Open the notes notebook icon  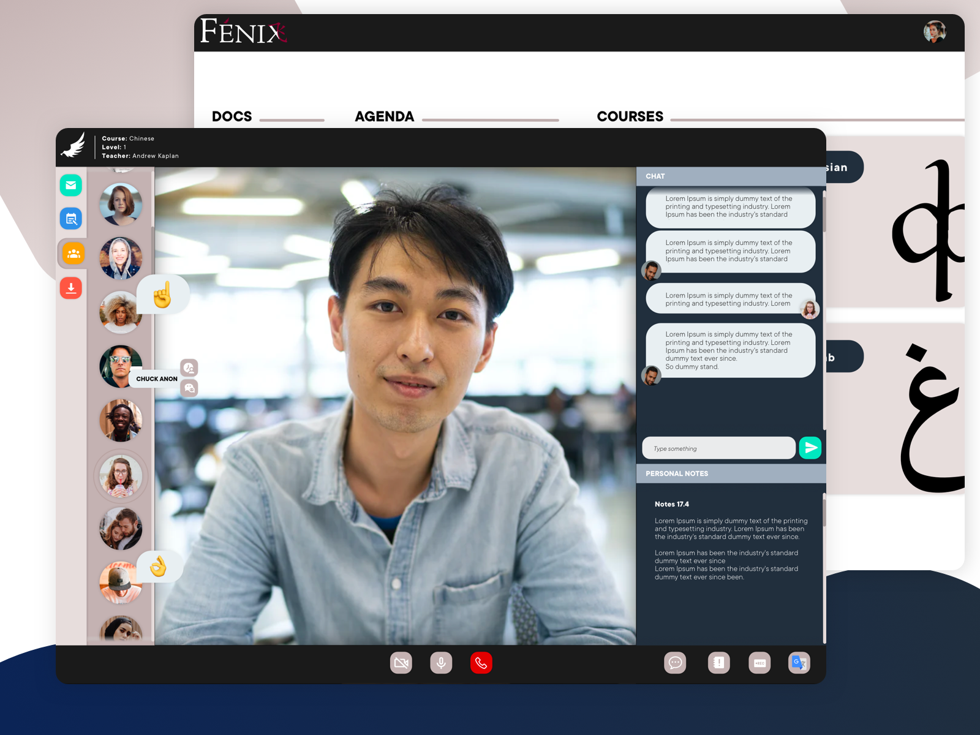[719, 663]
